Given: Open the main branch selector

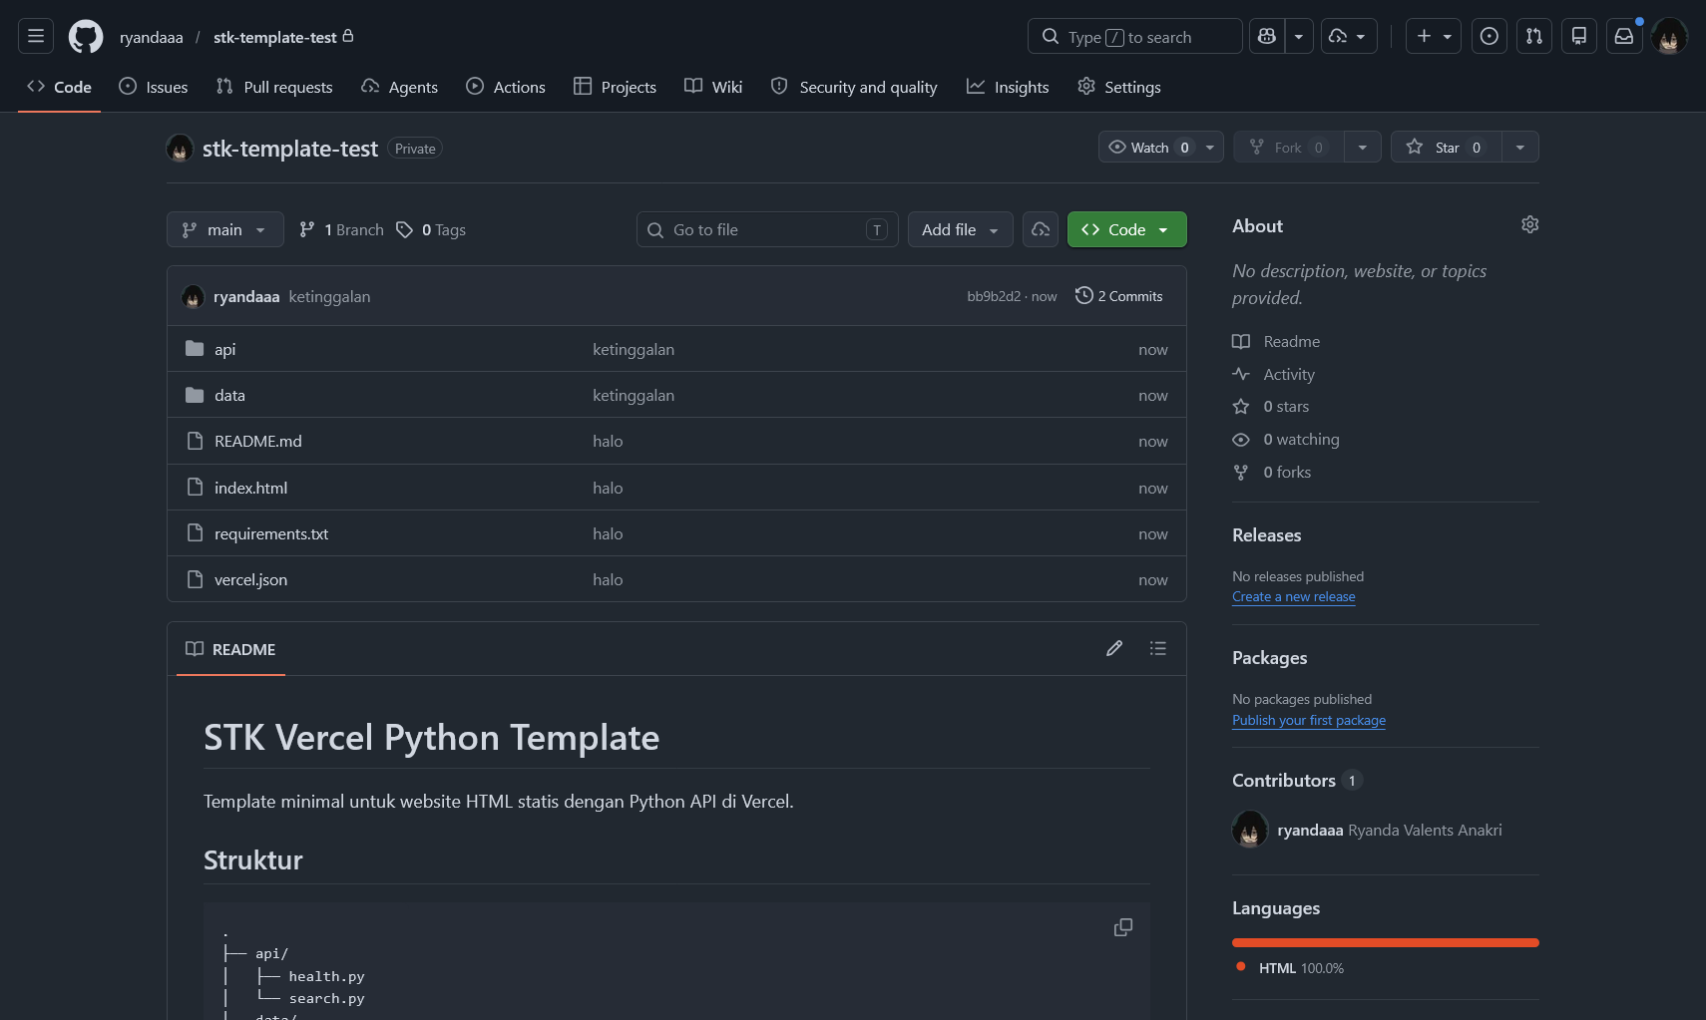Looking at the screenshot, I should 225,229.
